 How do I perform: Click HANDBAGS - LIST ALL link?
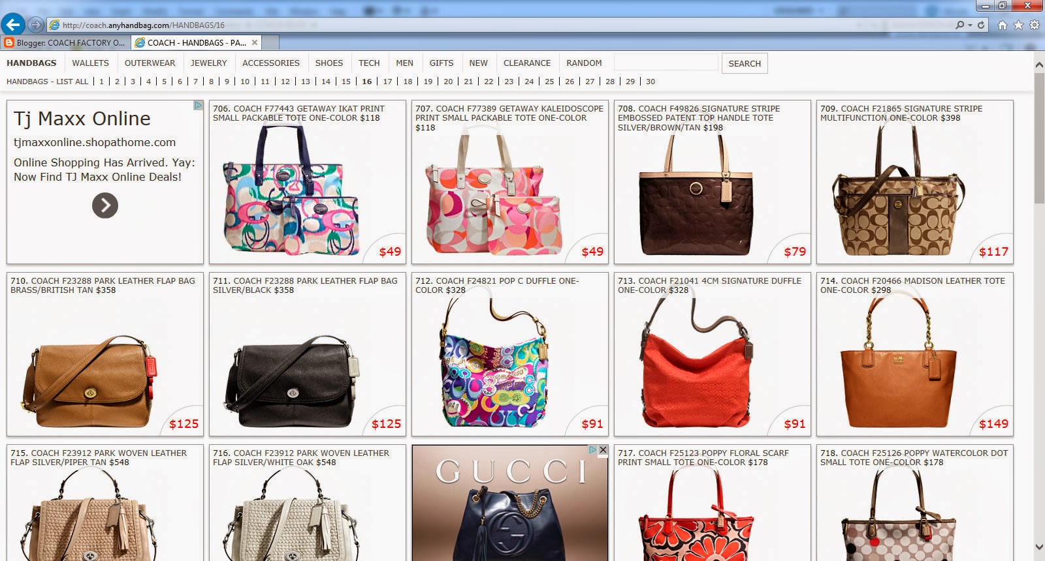click(47, 82)
